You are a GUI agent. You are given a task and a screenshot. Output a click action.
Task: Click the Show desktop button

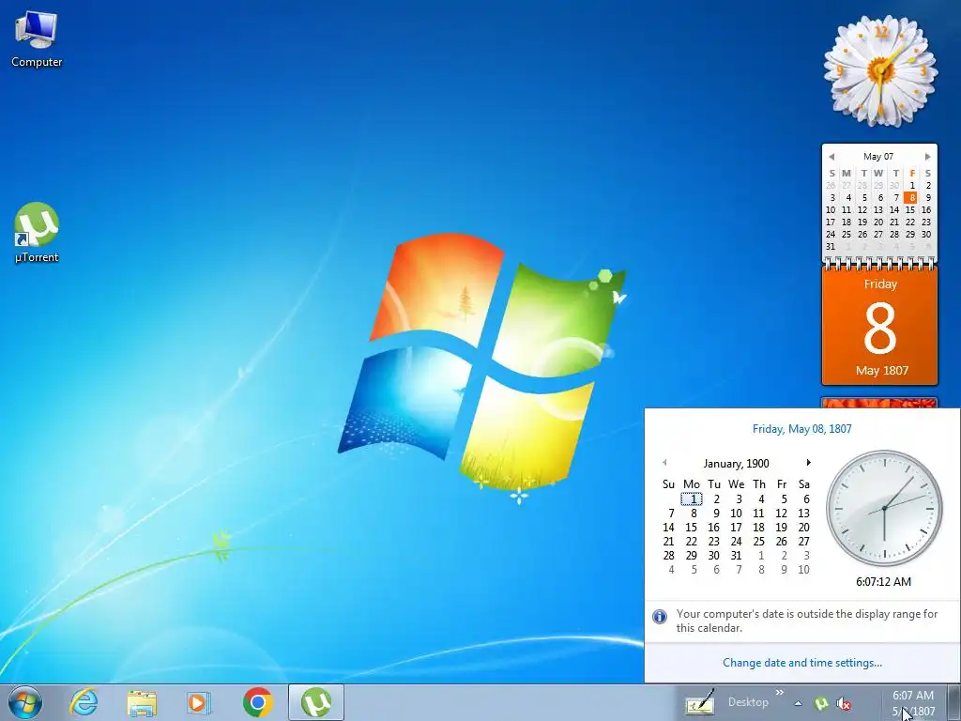(x=954, y=702)
